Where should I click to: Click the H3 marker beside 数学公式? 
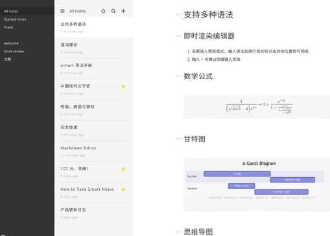(178, 76)
